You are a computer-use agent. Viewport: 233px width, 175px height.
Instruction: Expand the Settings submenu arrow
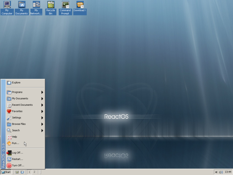point(42,118)
